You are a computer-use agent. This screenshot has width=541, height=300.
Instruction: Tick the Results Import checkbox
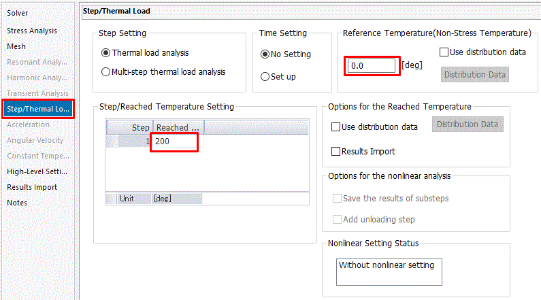335,152
